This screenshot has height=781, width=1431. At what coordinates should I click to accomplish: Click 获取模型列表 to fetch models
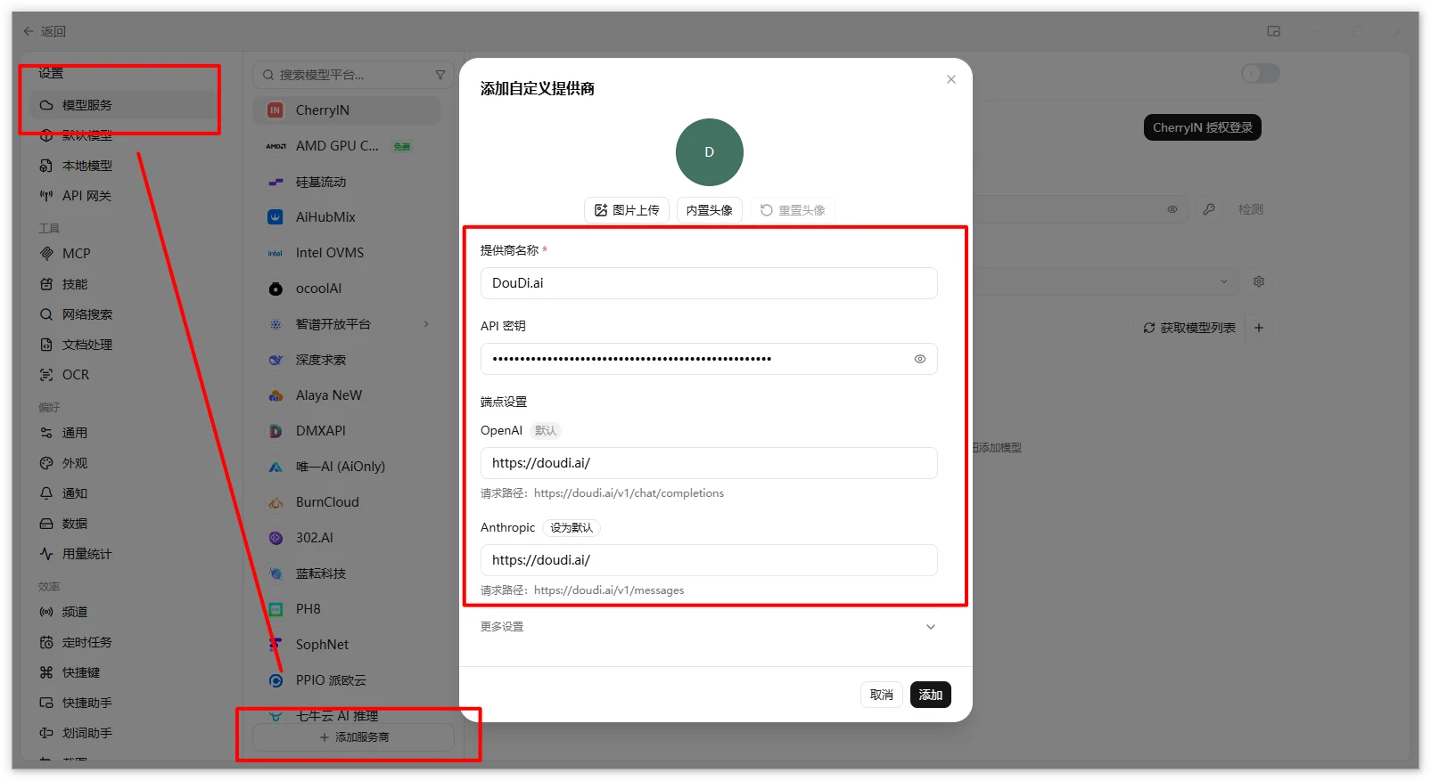coord(1189,328)
